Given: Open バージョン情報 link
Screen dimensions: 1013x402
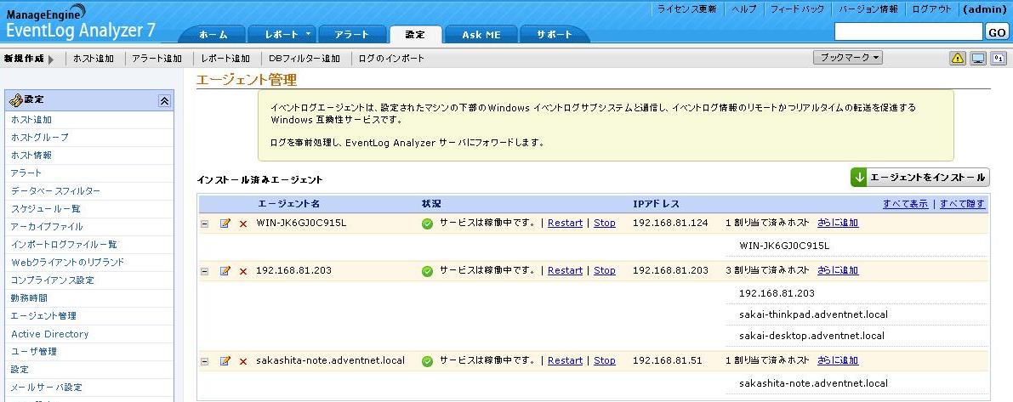Looking at the screenshot, I should 868,9.
